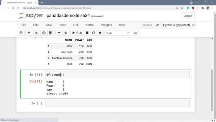Open the Chrome three-dot menu
Screen dimensions: 216x122
tap(213, 8)
